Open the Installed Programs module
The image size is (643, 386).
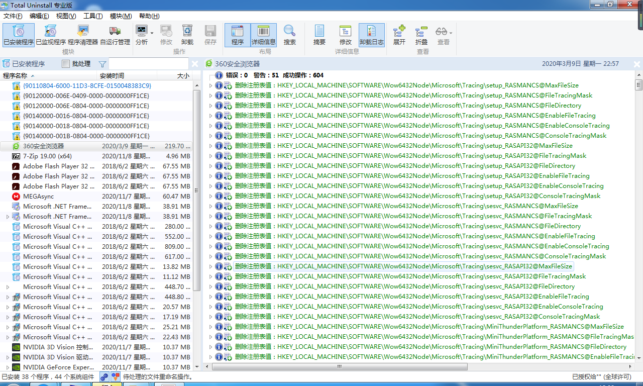tap(18, 35)
